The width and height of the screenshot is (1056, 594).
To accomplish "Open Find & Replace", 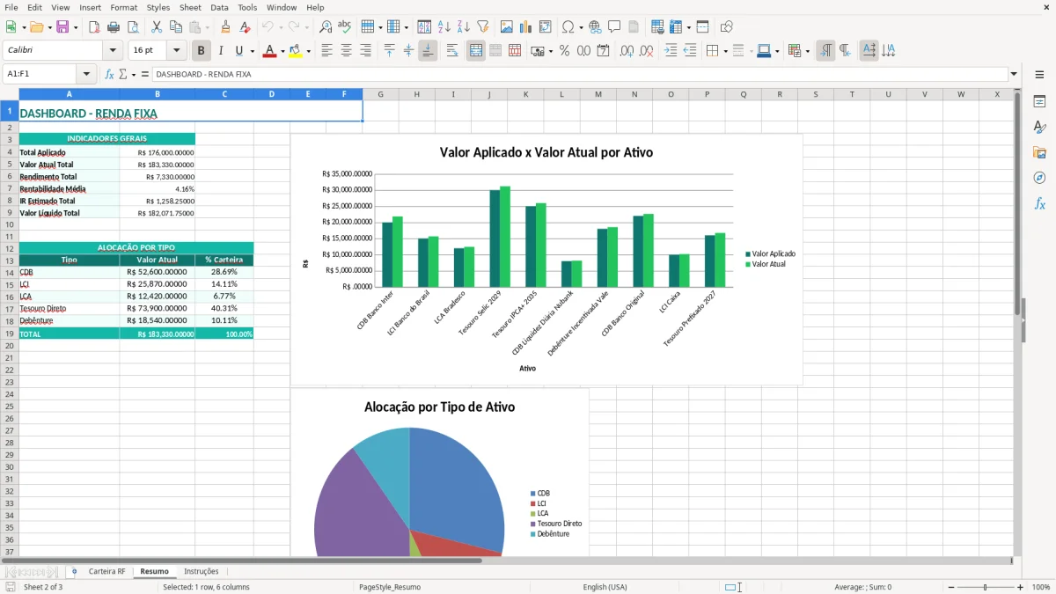I will (326, 27).
